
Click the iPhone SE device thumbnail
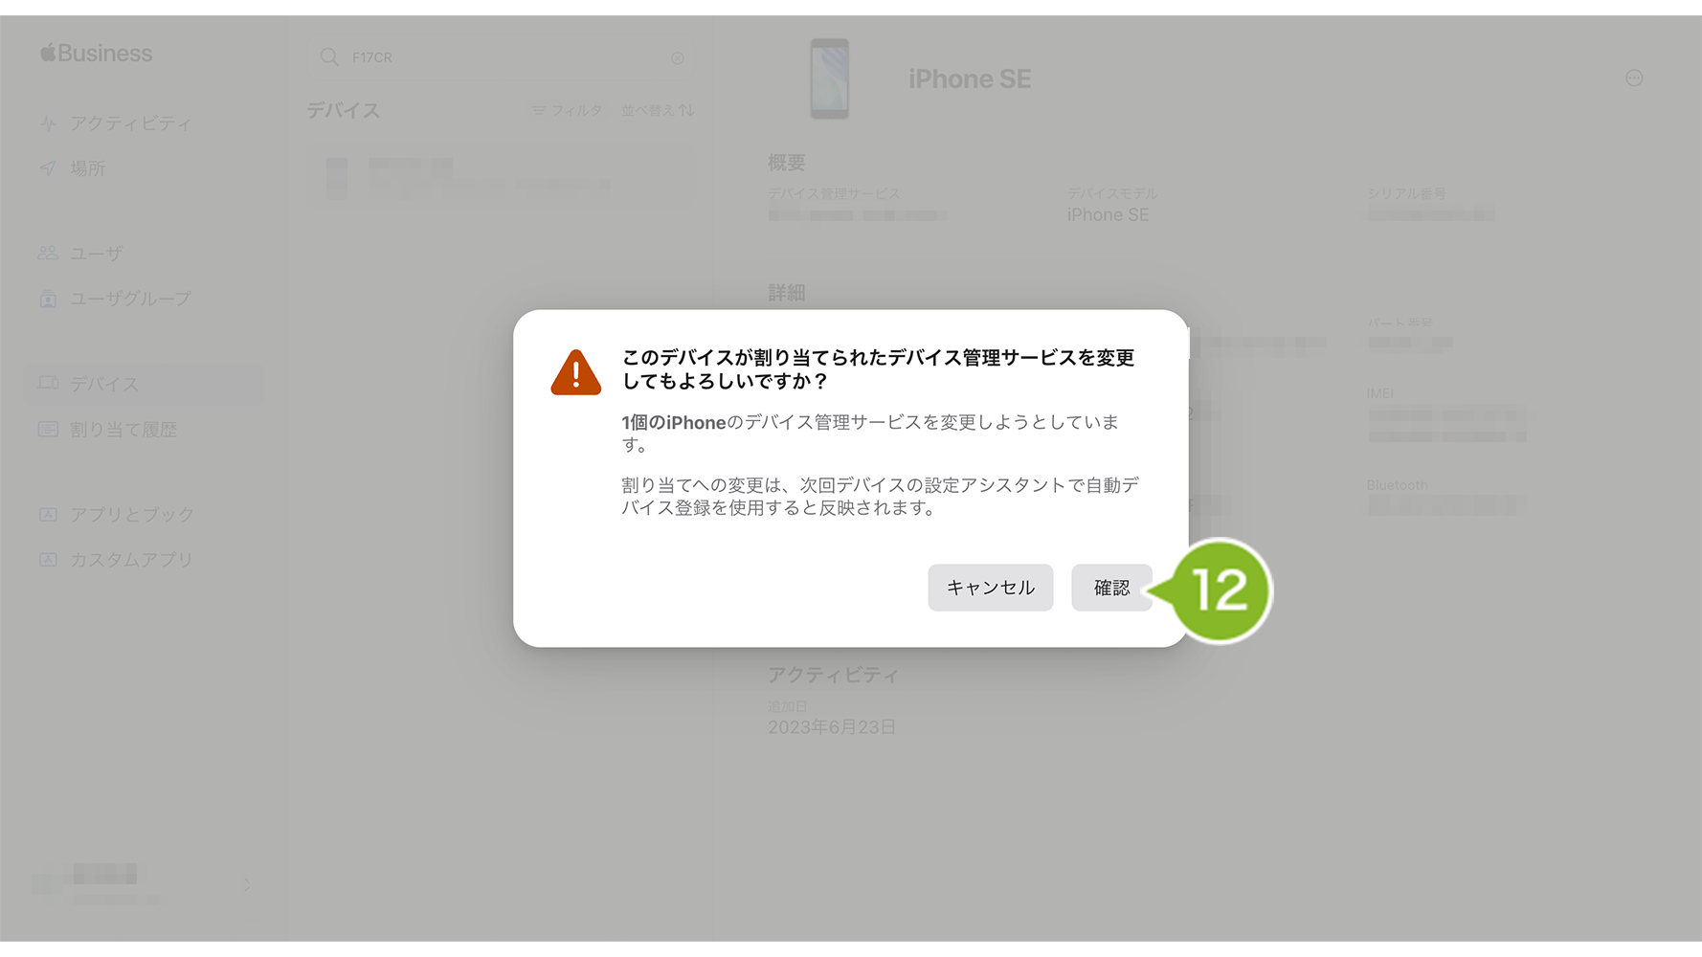point(829,78)
